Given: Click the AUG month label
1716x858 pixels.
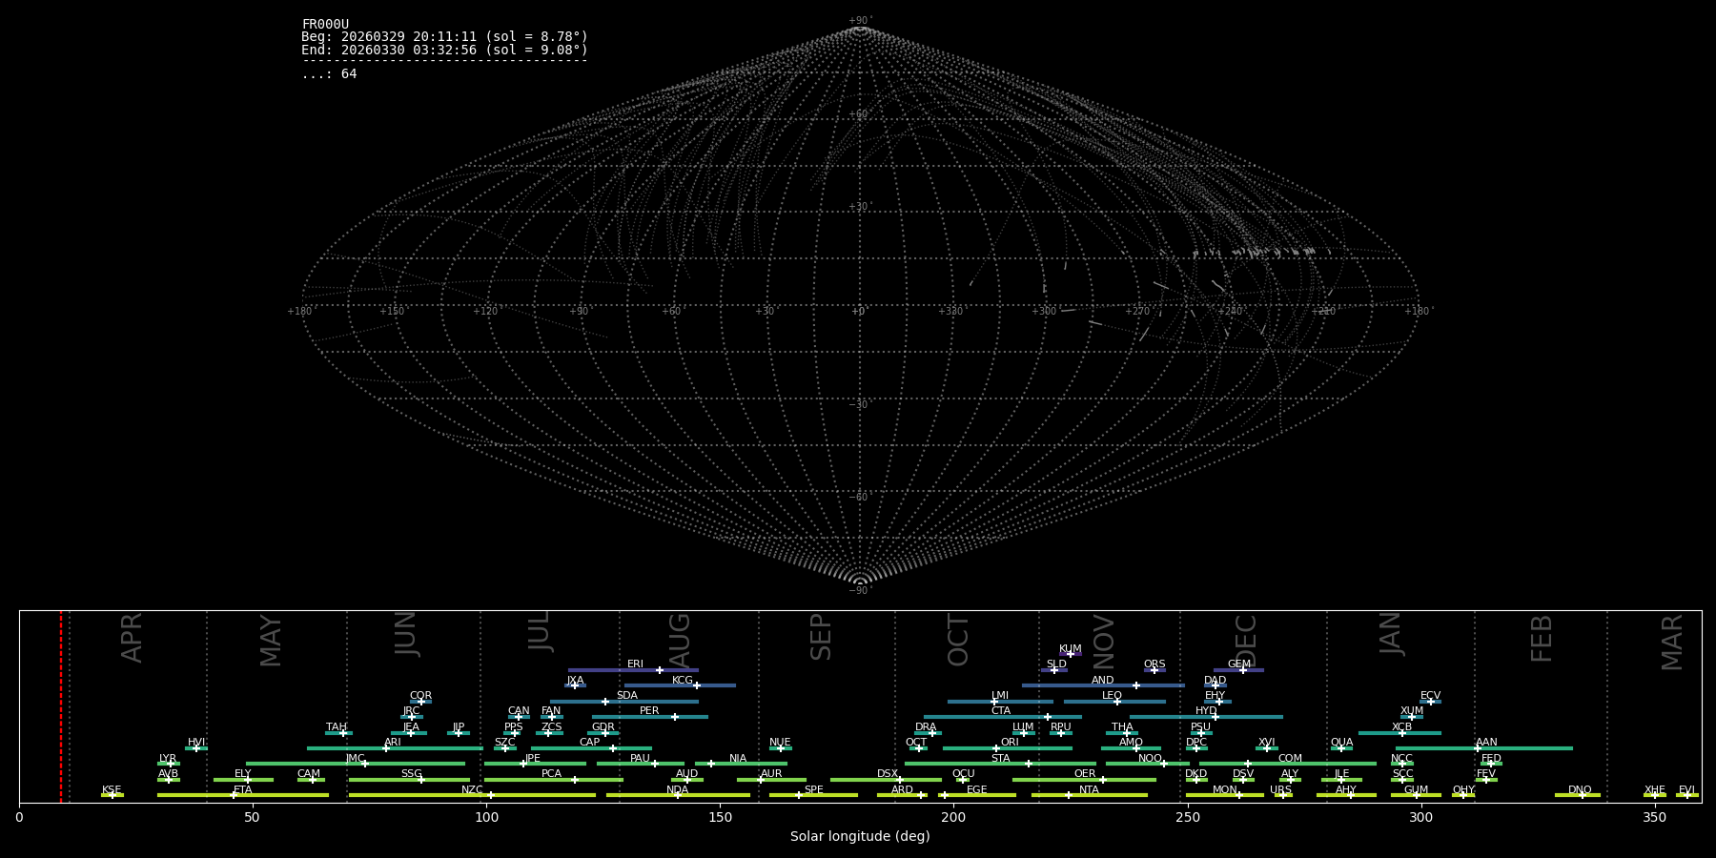Looking at the screenshot, I should (680, 641).
